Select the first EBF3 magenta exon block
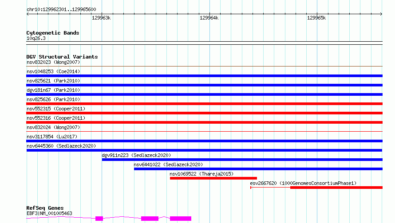The height and width of the screenshot is (223, 395). point(99,219)
